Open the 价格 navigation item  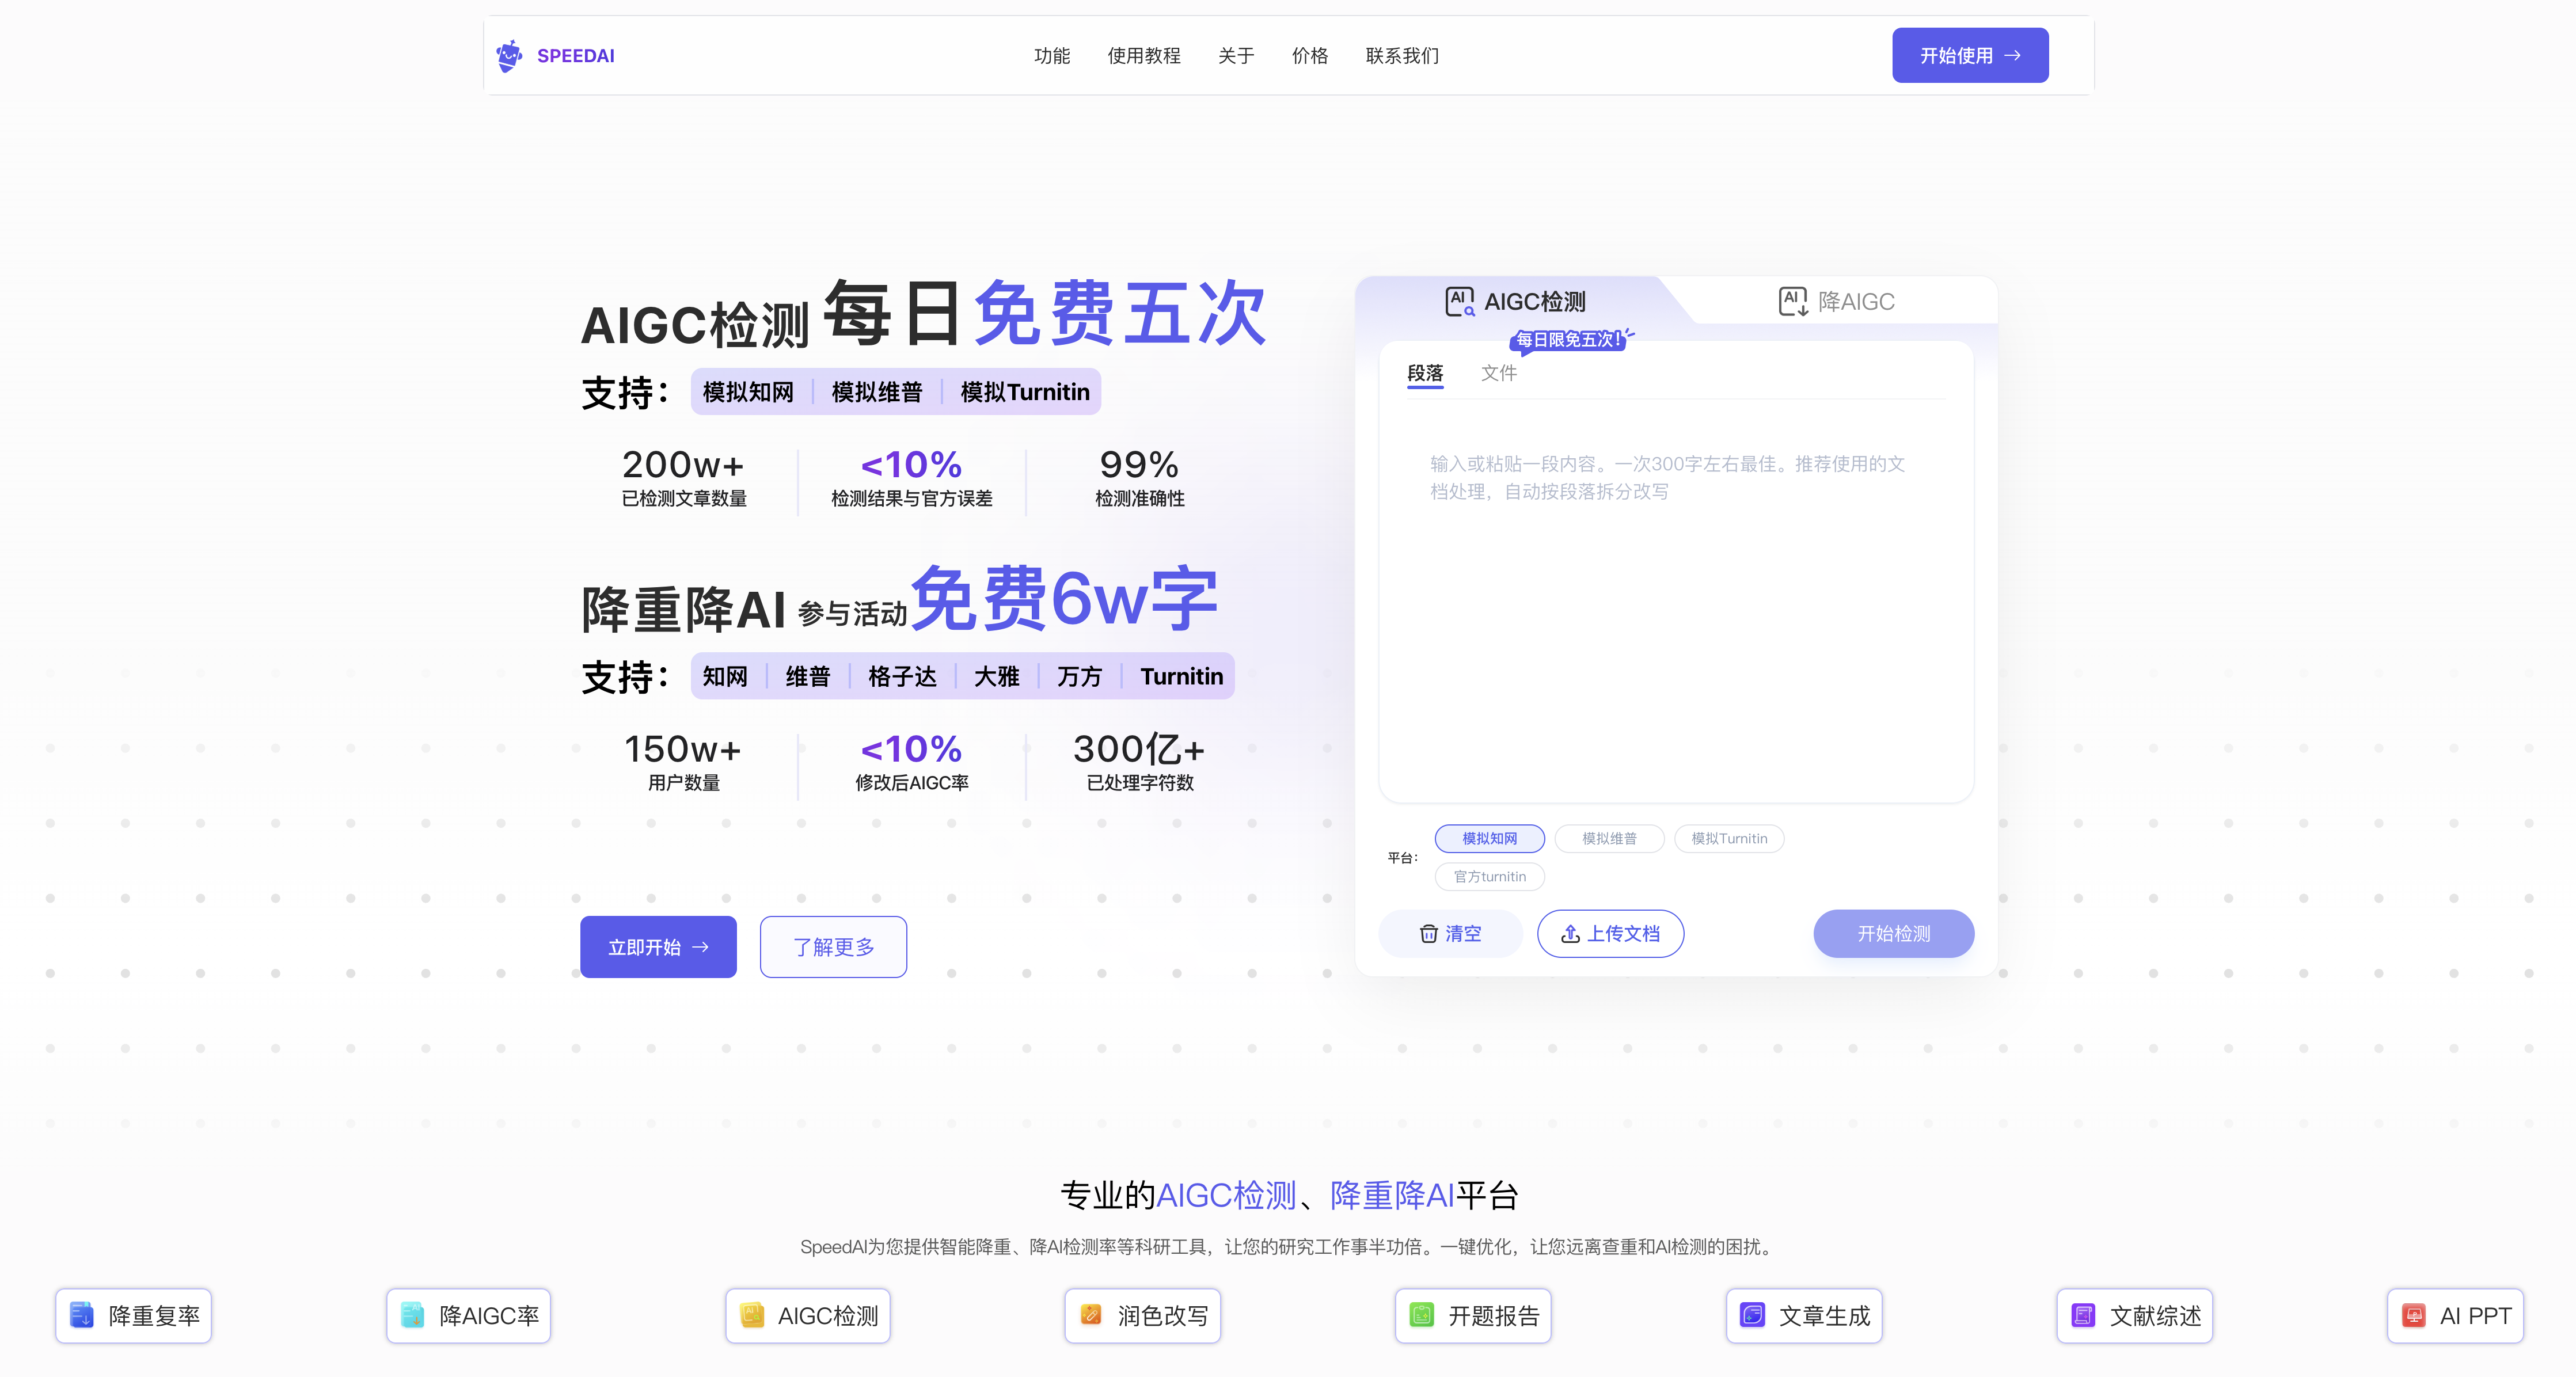point(1309,56)
